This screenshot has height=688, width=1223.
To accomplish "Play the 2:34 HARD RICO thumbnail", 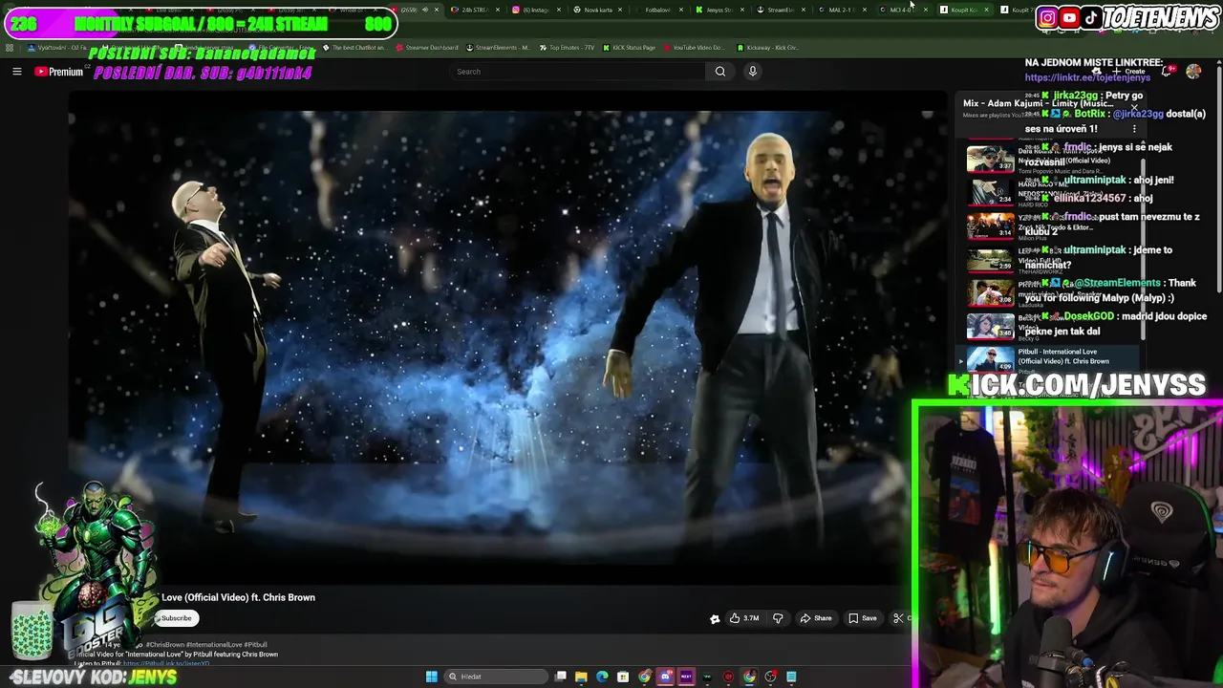I will [x=990, y=193].
